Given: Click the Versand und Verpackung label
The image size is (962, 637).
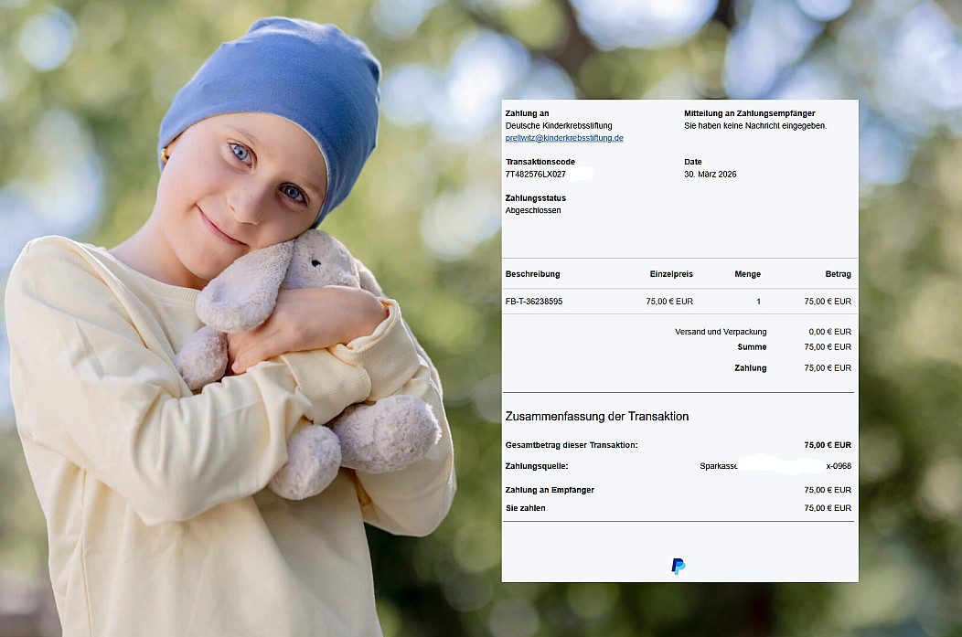Looking at the screenshot, I should (x=721, y=332).
